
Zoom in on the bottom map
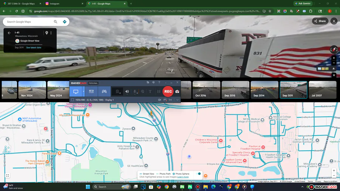tap(334, 171)
